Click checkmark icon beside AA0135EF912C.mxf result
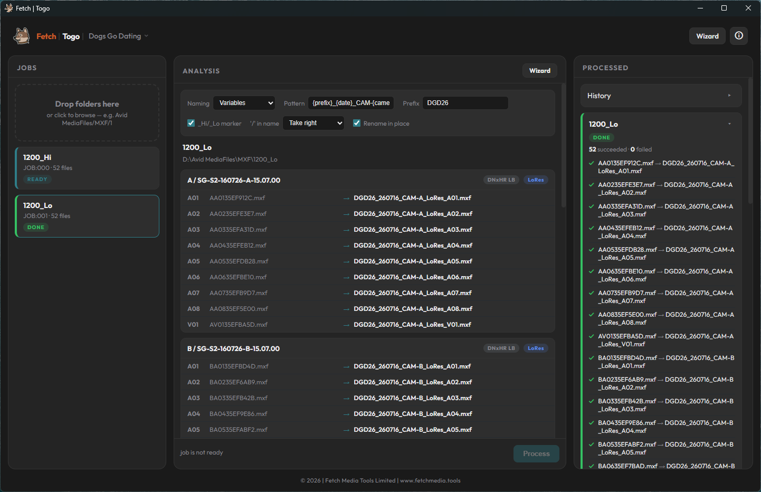Screen dimensions: 761x492 tap(592, 163)
